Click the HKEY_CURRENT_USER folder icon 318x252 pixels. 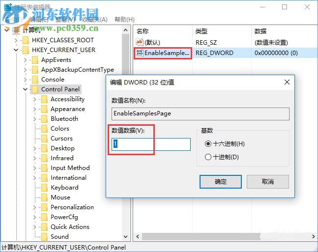coord(26,50)
